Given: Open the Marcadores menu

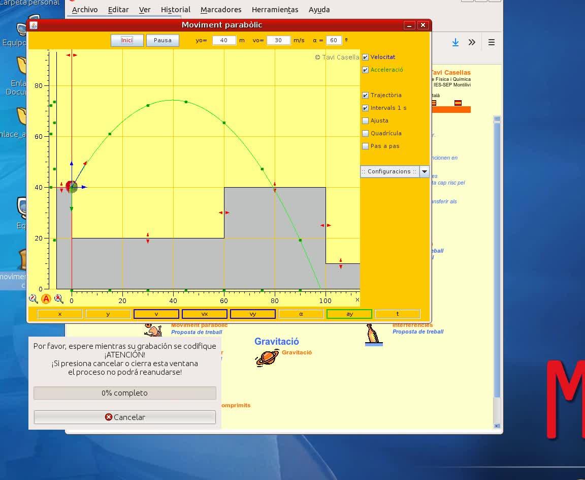Looking at the screenshot, I should coord(221,10).
